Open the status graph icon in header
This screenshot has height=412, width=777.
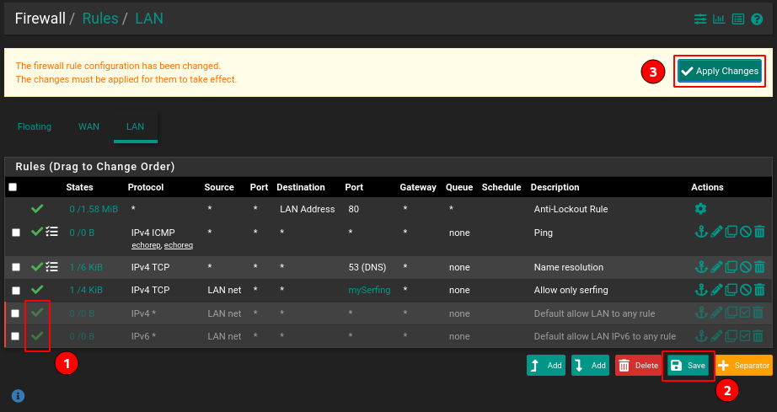coord(719,19)
